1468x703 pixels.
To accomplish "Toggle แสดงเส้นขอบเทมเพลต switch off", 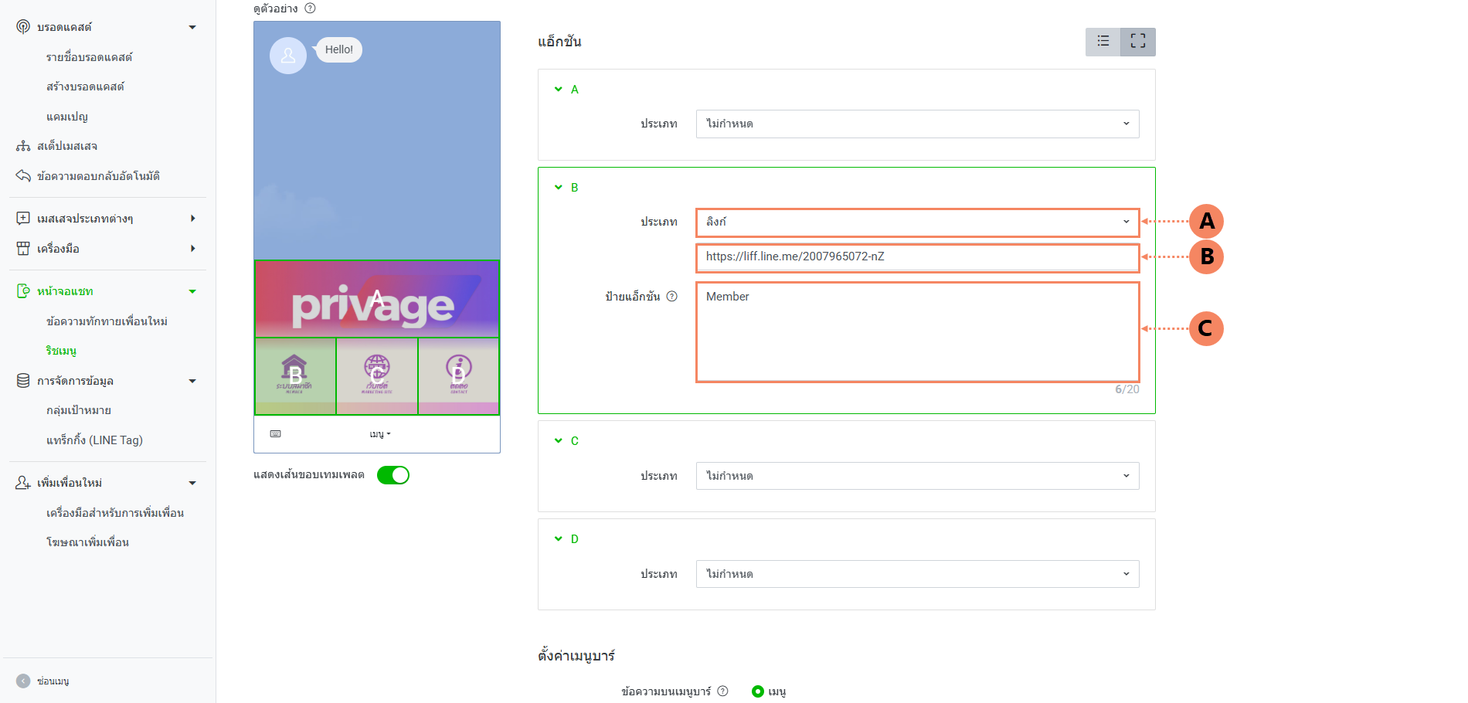I will coord(393,475).
